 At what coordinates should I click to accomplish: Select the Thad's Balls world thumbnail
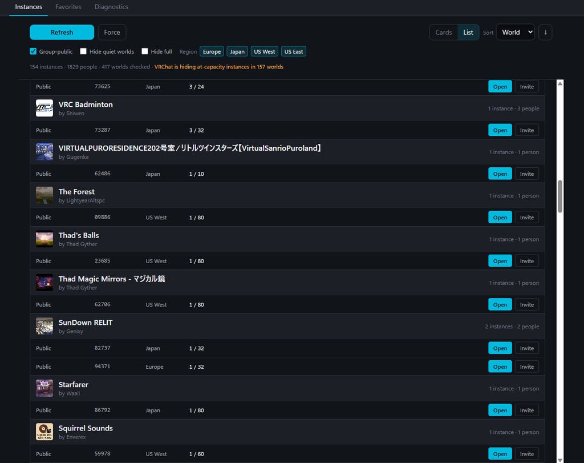(x=44, y=239)
